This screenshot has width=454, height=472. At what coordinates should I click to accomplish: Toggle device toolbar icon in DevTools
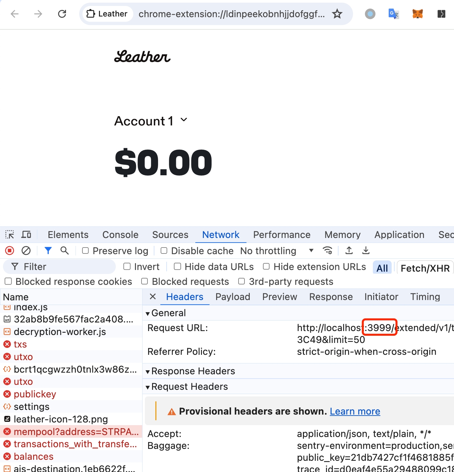pyautogui.click(x=26, y=235)
